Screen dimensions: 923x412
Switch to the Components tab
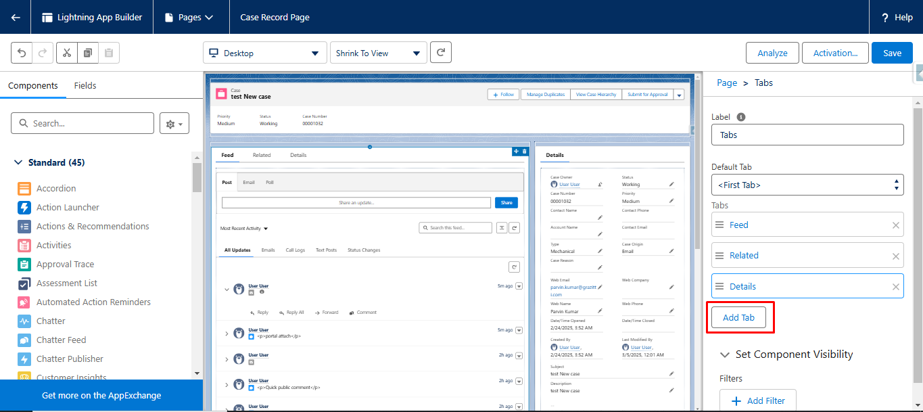[x=33, y=86]
